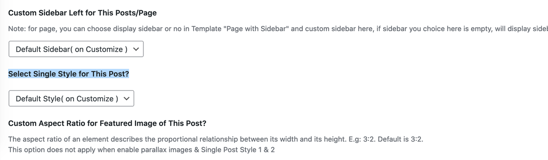Click the "Default Sidebar( on Customize )" text in select
548x160 pixels.
(x=71, y=49)
